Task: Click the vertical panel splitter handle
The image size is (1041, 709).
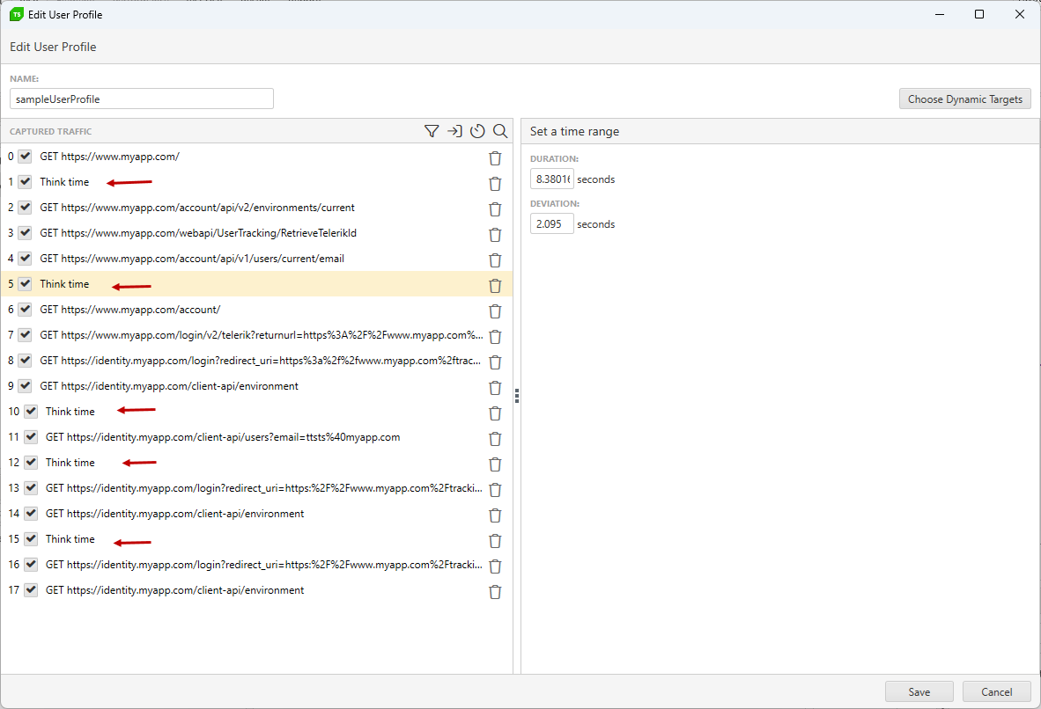Action: click(x=517, y=397)
